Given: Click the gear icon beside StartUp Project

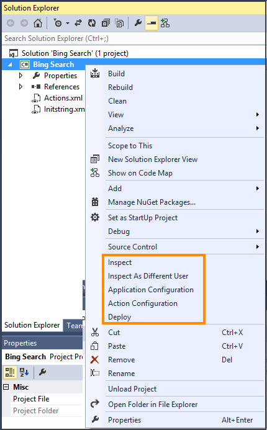Looking at the screenshot, I should (95, 218).
